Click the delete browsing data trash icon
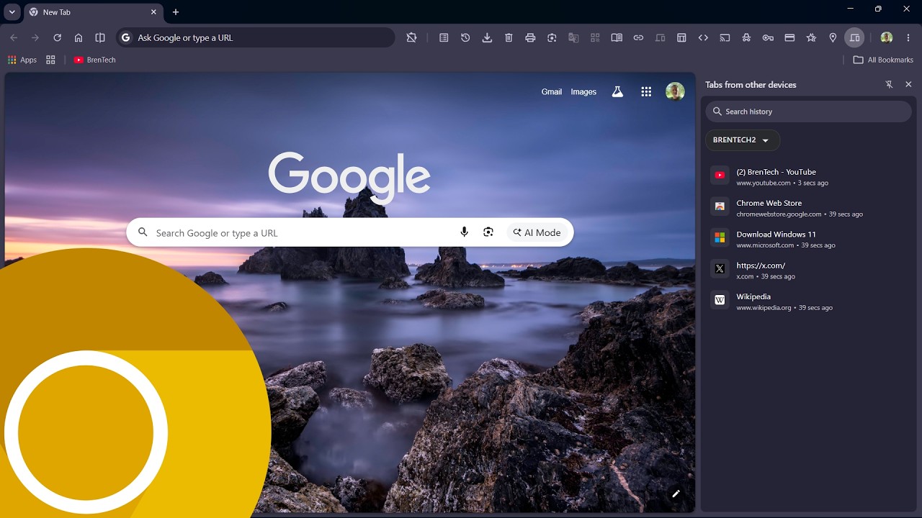This screenshot has height=518, width=922. 509,37
